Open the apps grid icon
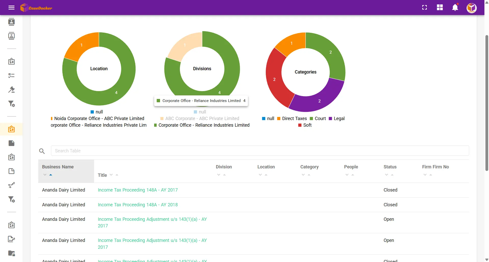Screen dimensions: 489x262 (440, 8)
